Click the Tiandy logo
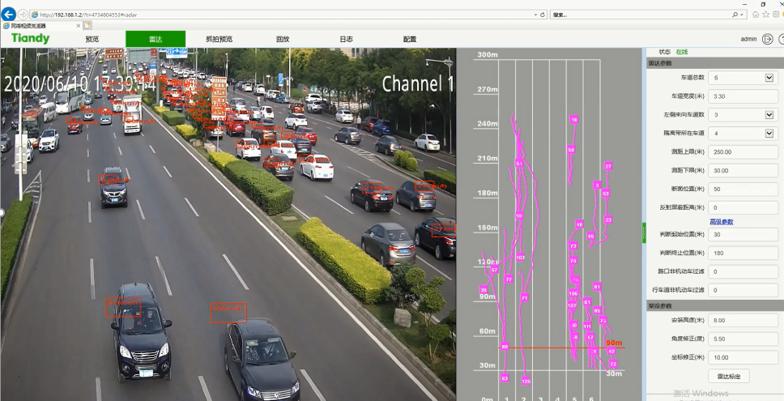This screenshot has width=784, height=401. click(30, 38)
